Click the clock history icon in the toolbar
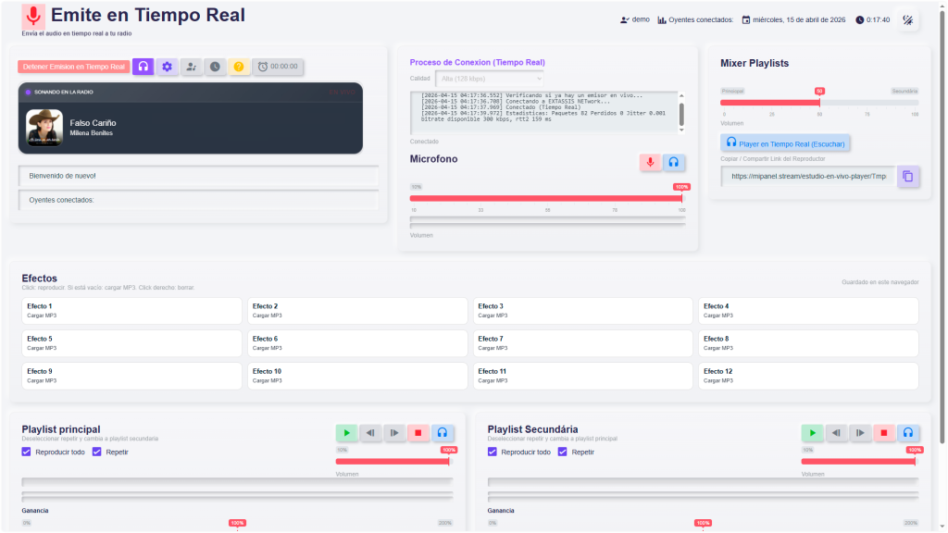The height and width of the screenshot is (533, 948). [215, 67]
